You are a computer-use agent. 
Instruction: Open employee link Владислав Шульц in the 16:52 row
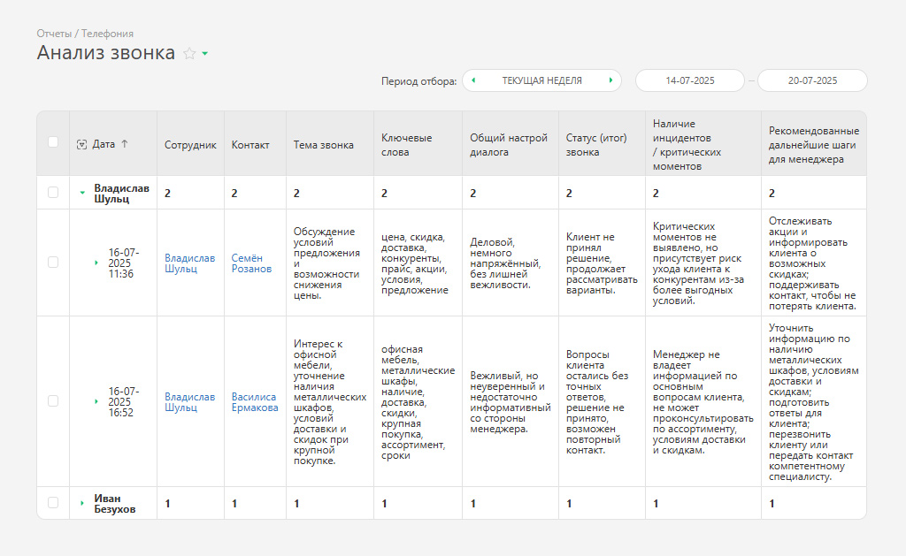[189, 402]
